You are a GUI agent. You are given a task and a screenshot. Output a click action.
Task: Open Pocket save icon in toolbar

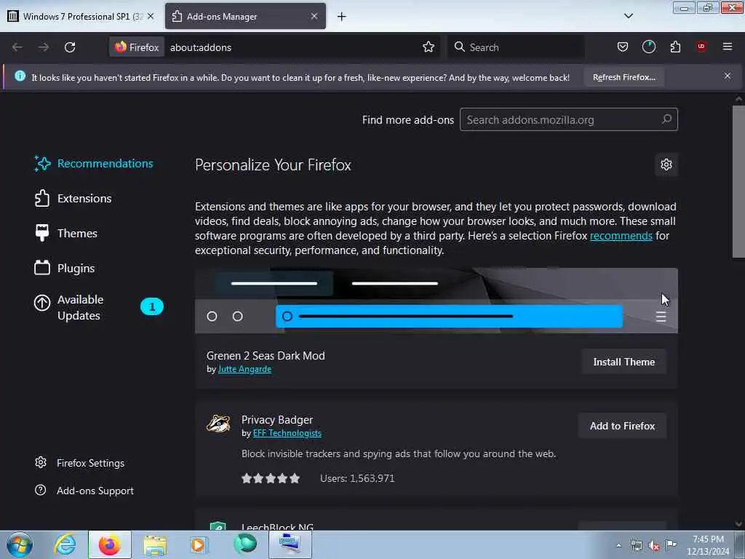(623, 47)
